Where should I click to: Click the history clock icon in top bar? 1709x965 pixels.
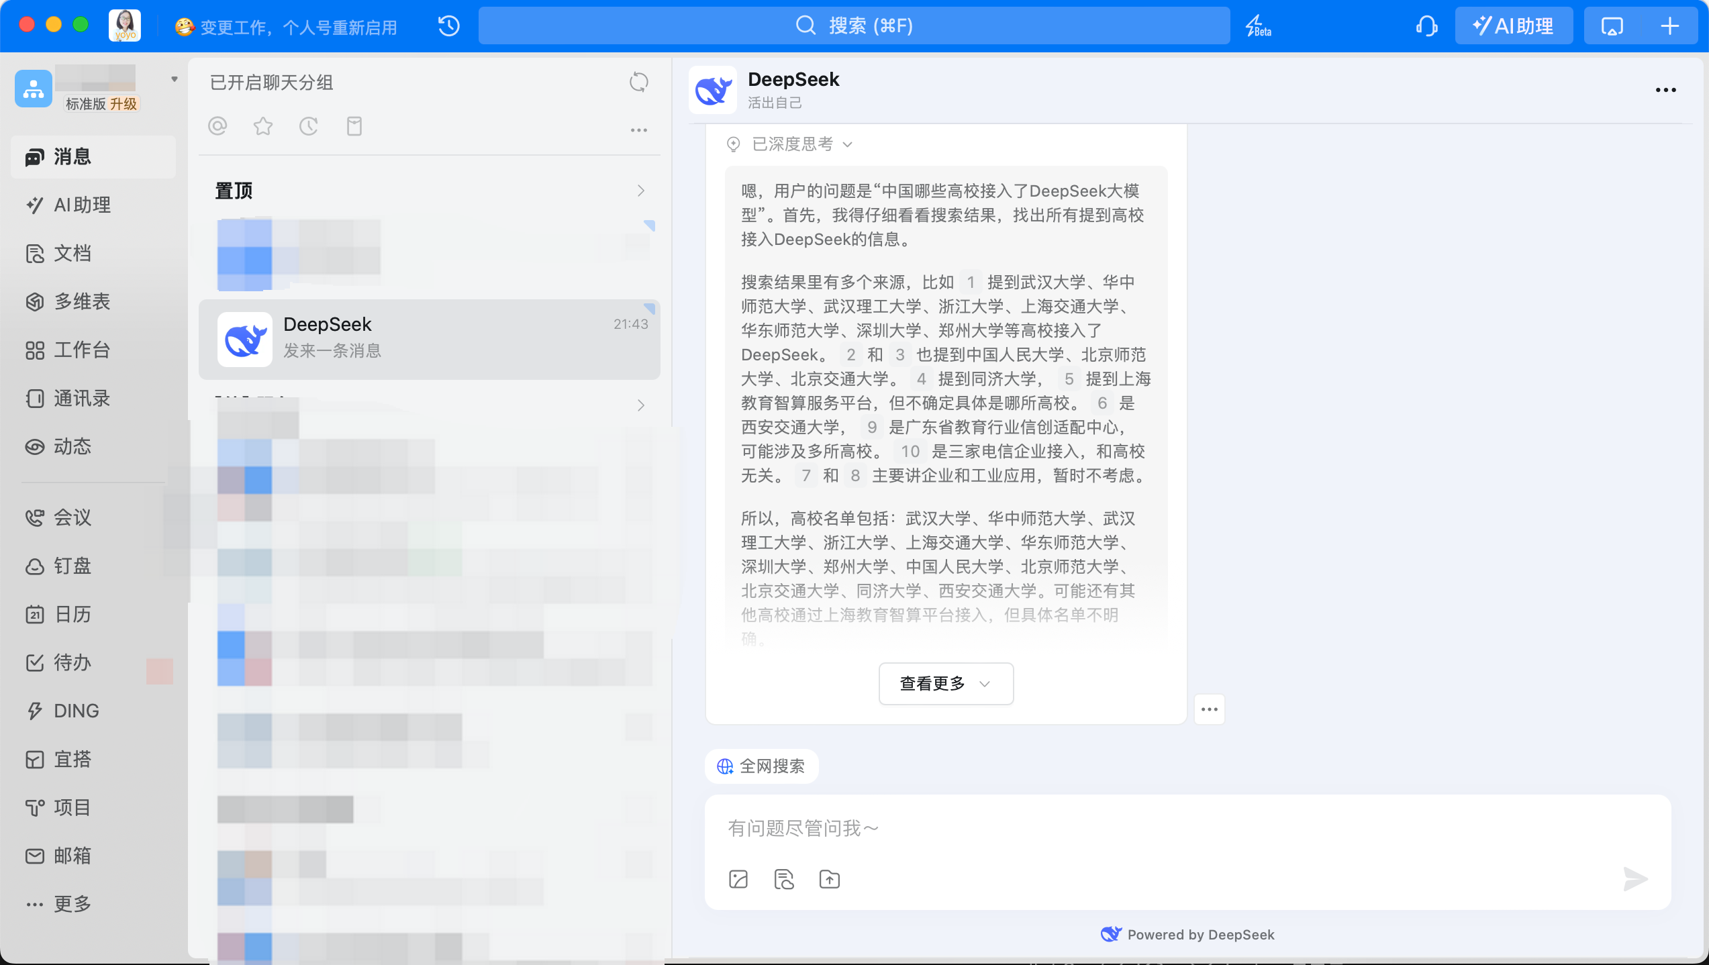448,26
